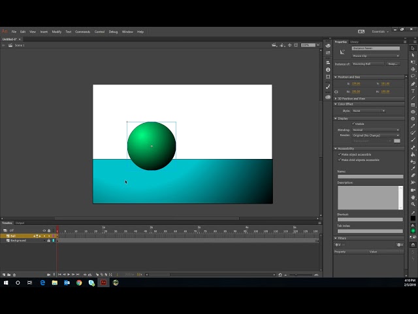The width and height of the screenshot is (418, 314).
Task: Select the Camera tool in Tools panel
Action: [x=413, y=190]
